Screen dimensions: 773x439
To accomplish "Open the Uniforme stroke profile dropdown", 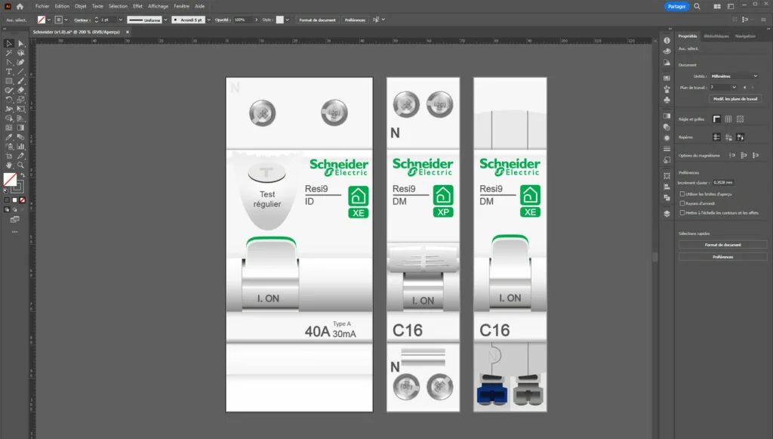I will tap(165, 20).
